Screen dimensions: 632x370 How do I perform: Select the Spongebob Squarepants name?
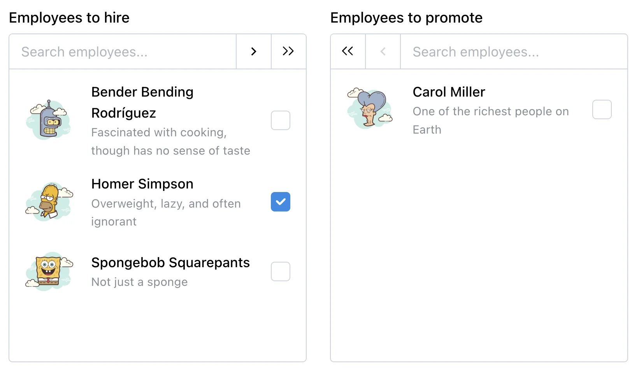pyautogui.click(x=170, y=263)
